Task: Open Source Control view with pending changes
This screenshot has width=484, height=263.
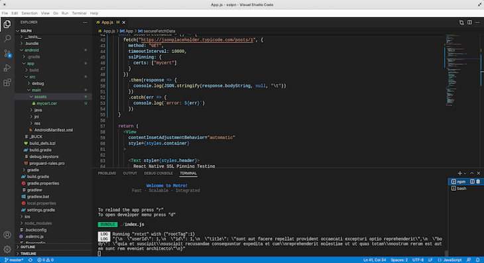Action: [x=7, y=54]
